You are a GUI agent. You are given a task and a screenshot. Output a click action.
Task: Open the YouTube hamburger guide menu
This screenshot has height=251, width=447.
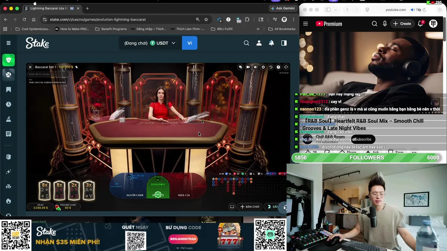click(x=306, y=24)
